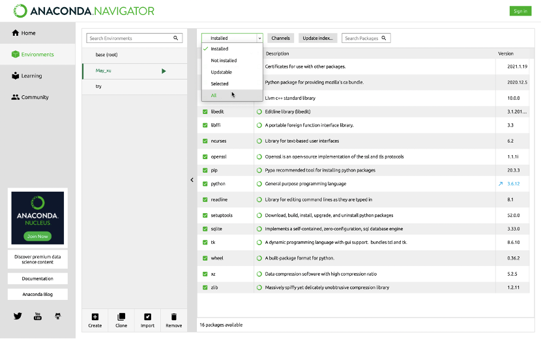Screen dimensions: 541x339
Task: Open the Channels button
Action: (x=280, y=38)
